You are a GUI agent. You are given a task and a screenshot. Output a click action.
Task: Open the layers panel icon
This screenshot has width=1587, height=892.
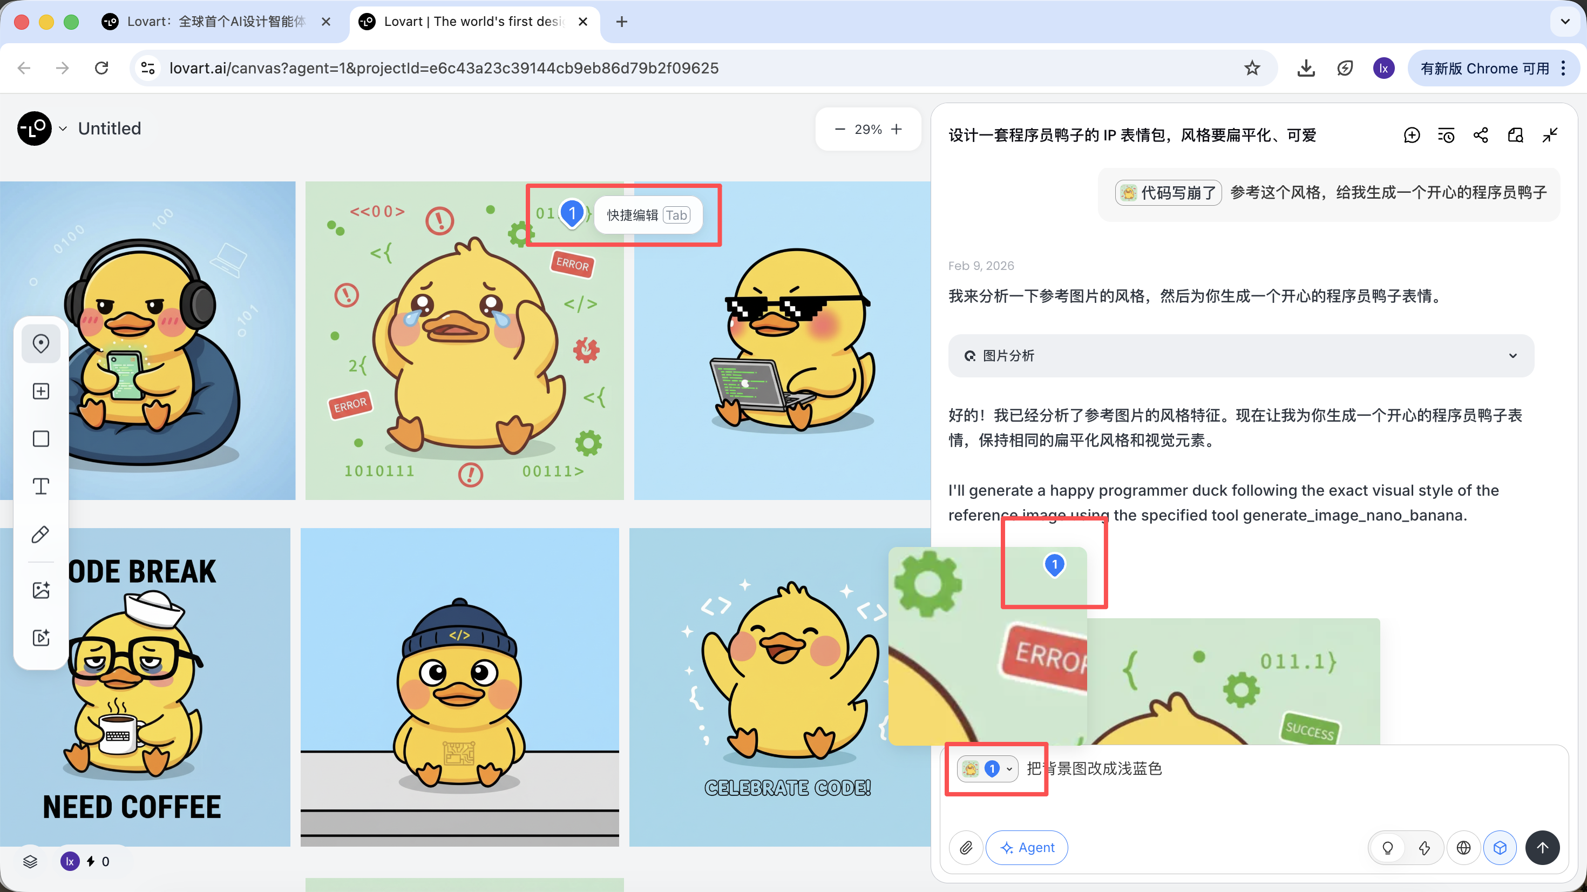pos(30,861)
